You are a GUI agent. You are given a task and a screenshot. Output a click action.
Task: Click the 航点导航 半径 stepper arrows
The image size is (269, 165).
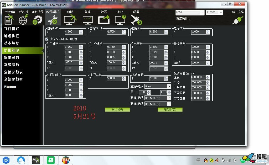tap(208, 82)
